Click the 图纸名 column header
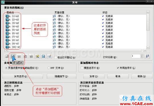Image resolution: width=154 pixels, height=106 pixels. [10, 13]
